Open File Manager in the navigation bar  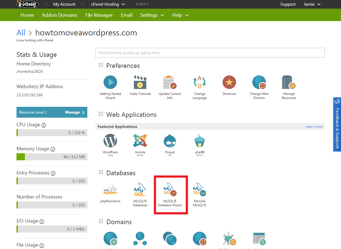(x=99, y=15)
